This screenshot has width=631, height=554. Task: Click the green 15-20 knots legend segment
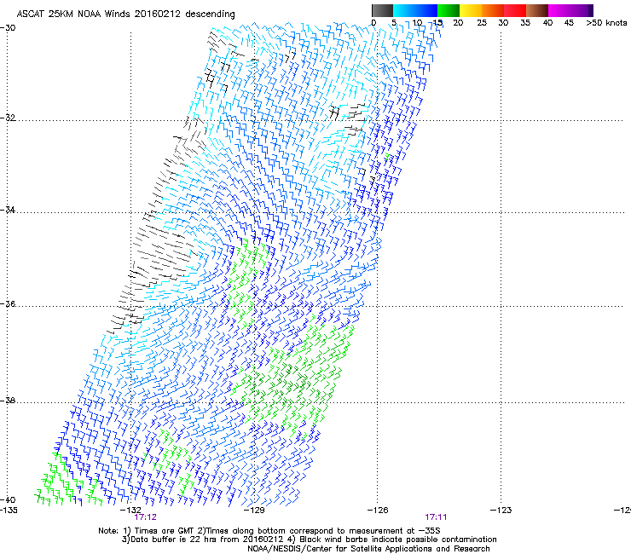click(x=449, y=10)
